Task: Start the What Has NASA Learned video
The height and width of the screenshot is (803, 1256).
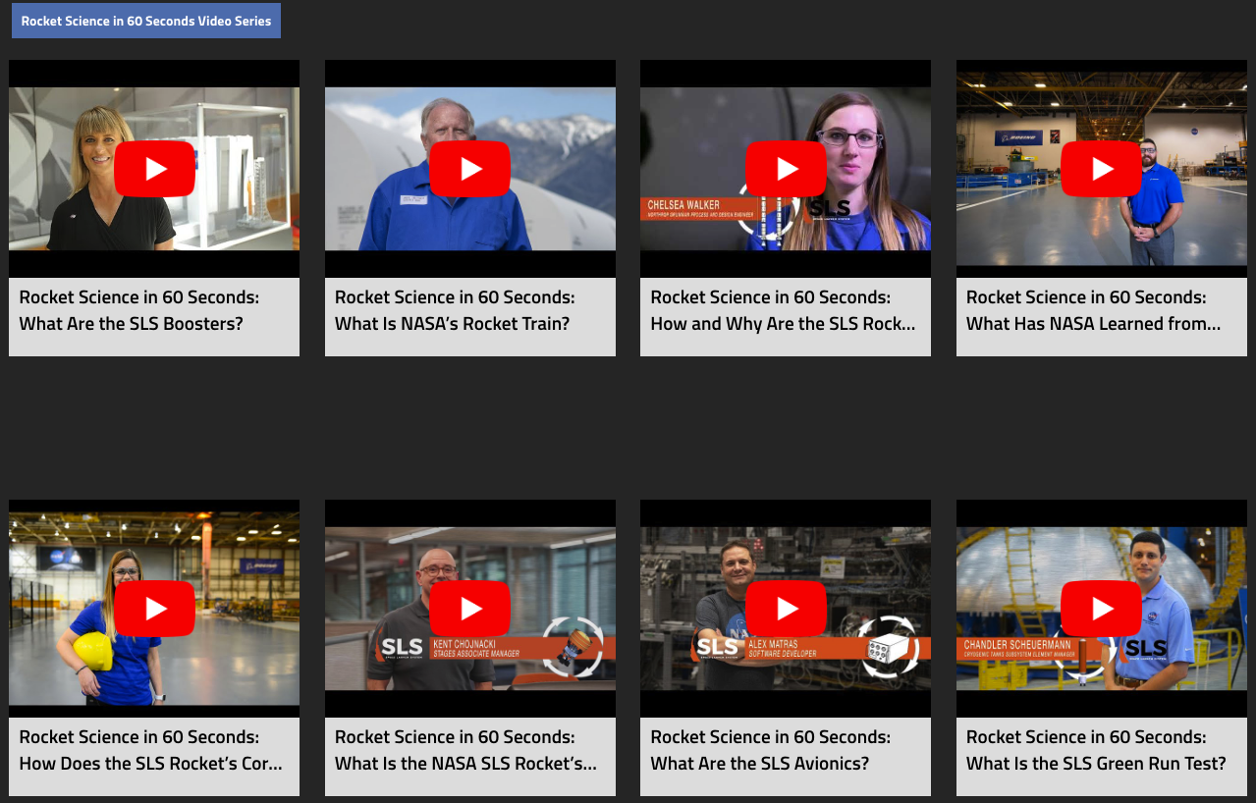Action: [x=1102, y=169]
